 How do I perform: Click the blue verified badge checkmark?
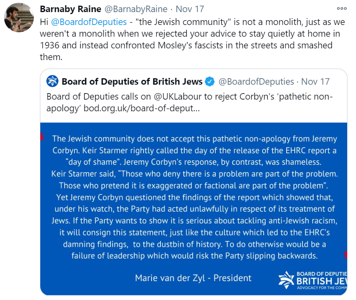pos(210,81)
